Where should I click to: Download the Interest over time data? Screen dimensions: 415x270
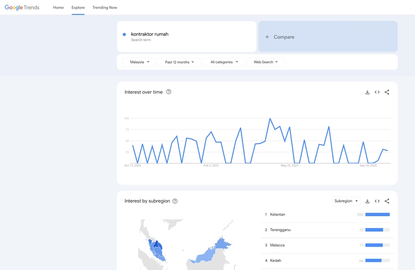367,92
